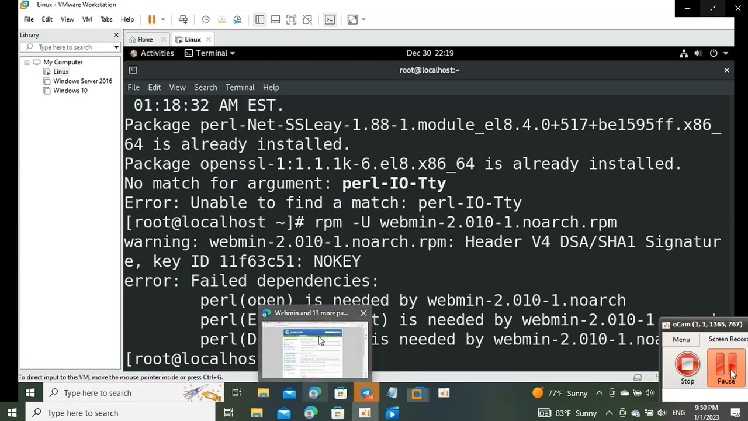Open the terminal Search menu
748x421 pixels.
point(206,87)
